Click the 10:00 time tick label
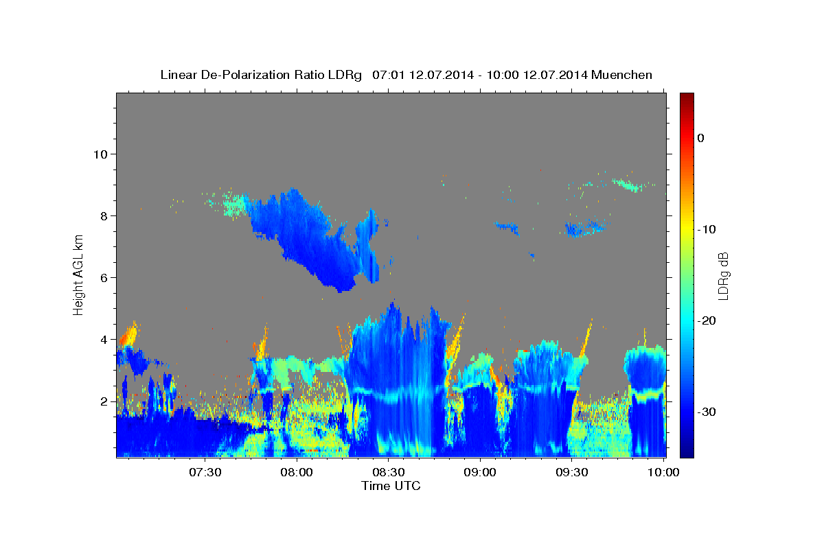824x549 pixels. [x=663, y=472]
